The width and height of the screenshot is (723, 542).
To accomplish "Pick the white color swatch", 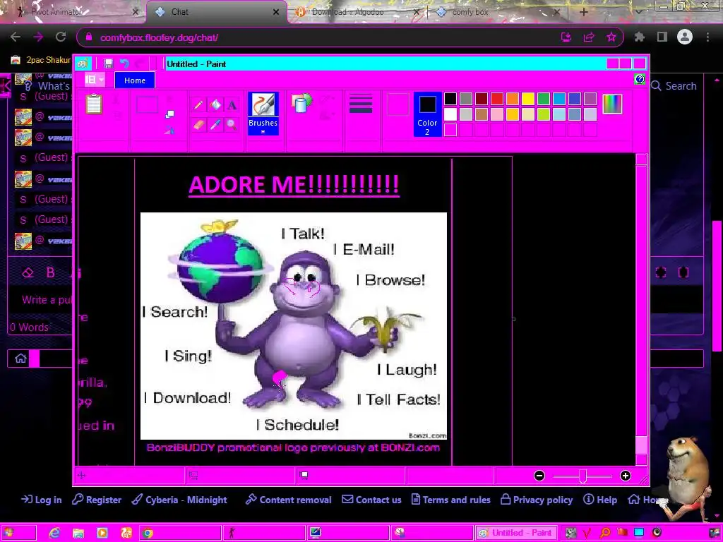I will (450, 114).
